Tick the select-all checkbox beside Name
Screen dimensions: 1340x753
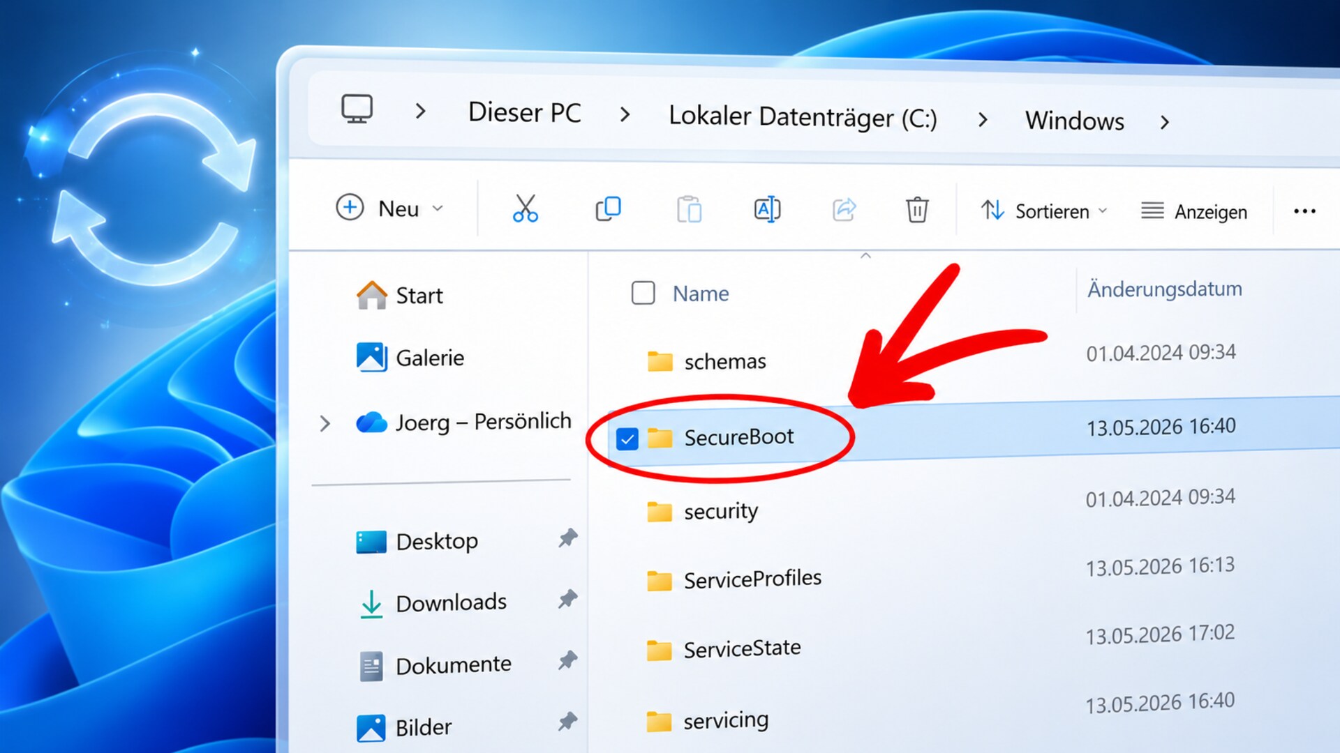643,293
